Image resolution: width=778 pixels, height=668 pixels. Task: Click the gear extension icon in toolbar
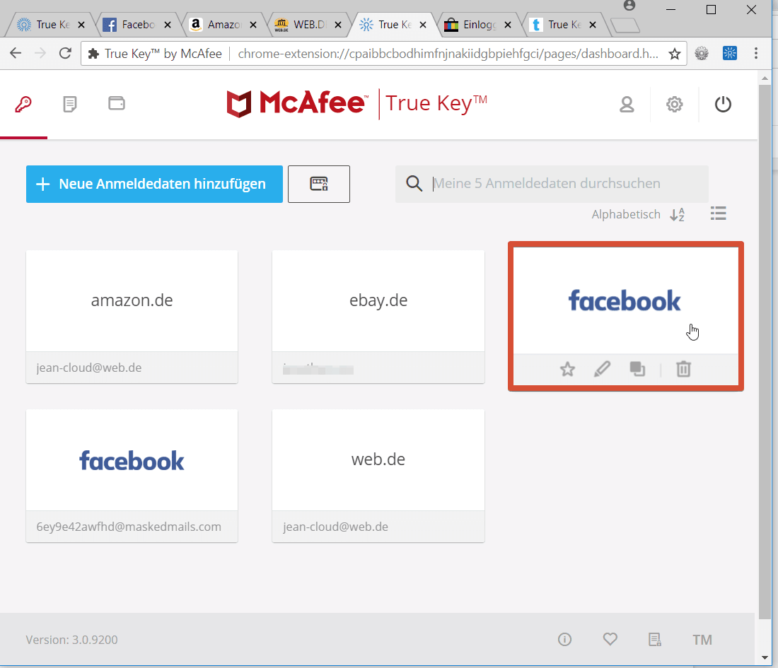point(702,53)
